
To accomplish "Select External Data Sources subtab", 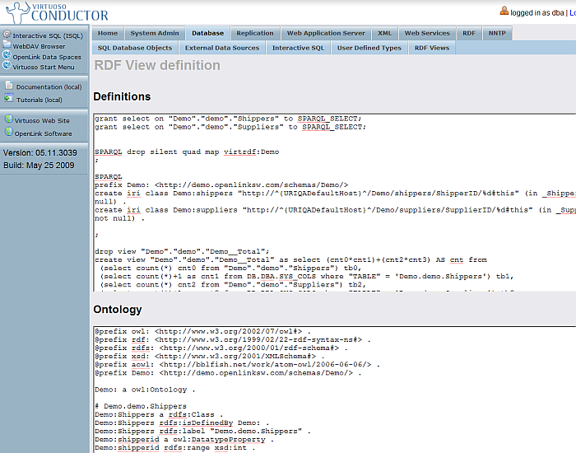I will [222, 48].
